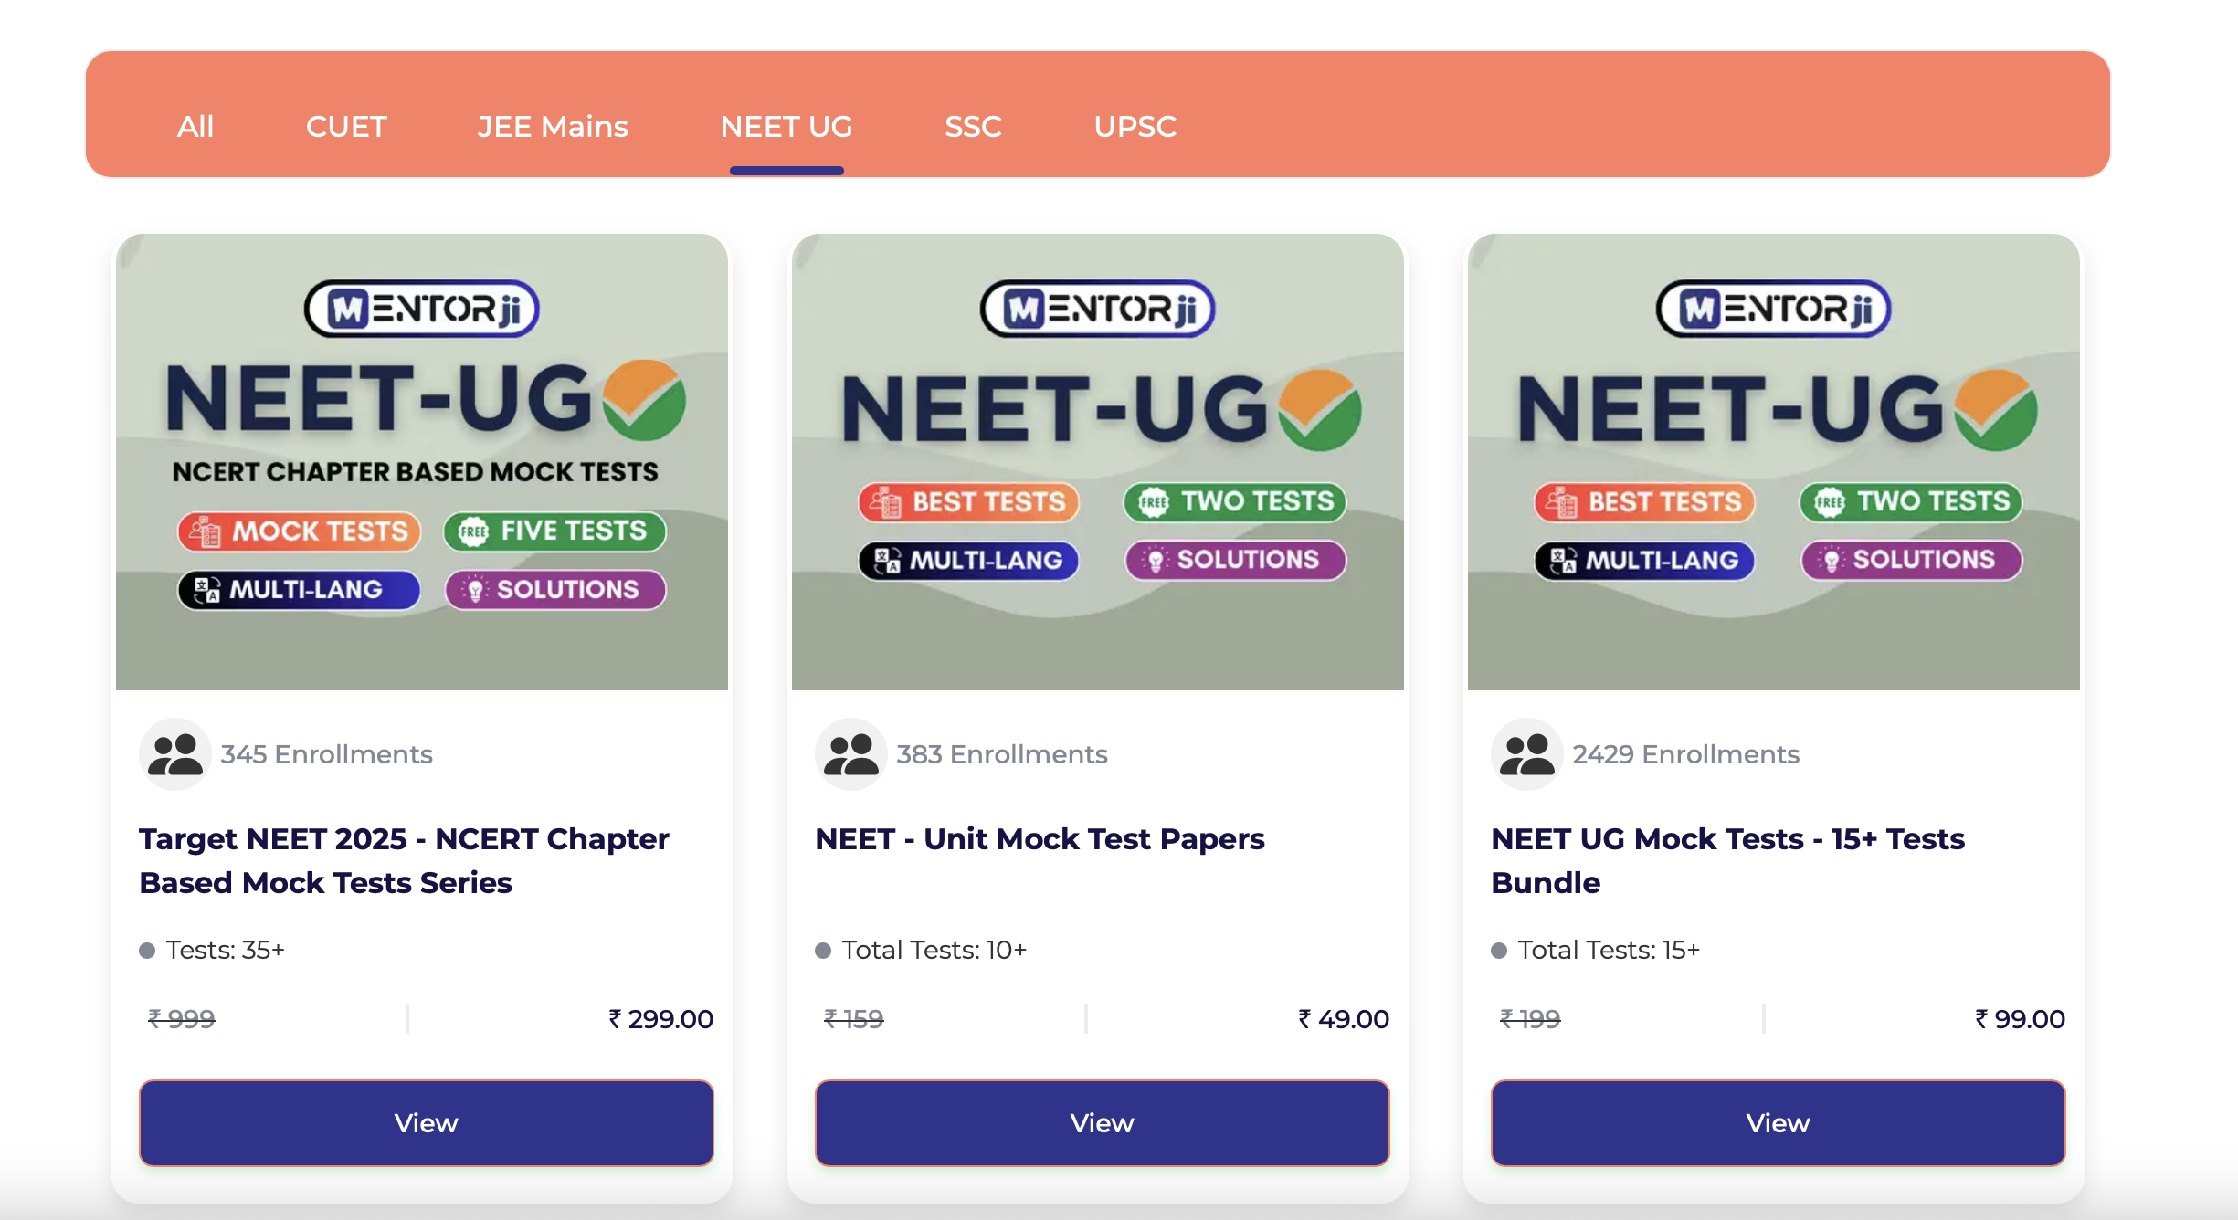Select the CUET tab

[346, 126]
